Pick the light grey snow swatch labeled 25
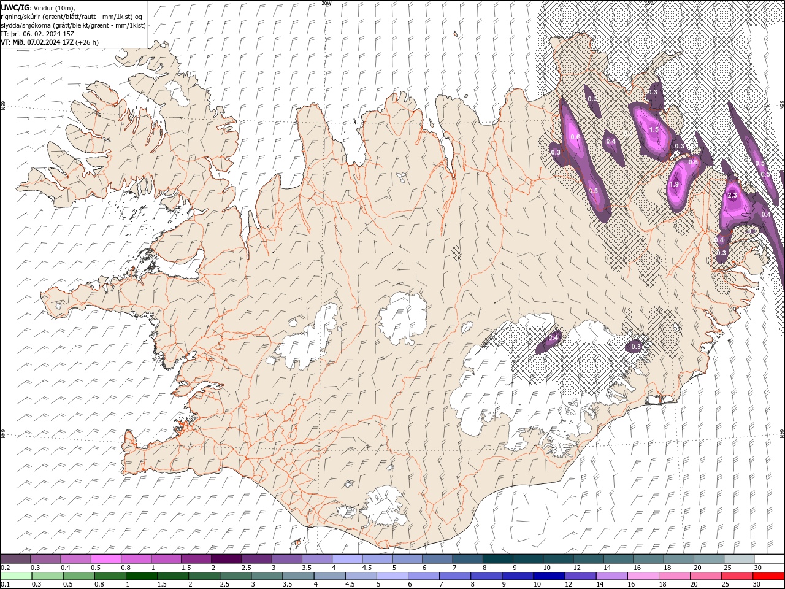785x589 pixels. click(738, 559)
